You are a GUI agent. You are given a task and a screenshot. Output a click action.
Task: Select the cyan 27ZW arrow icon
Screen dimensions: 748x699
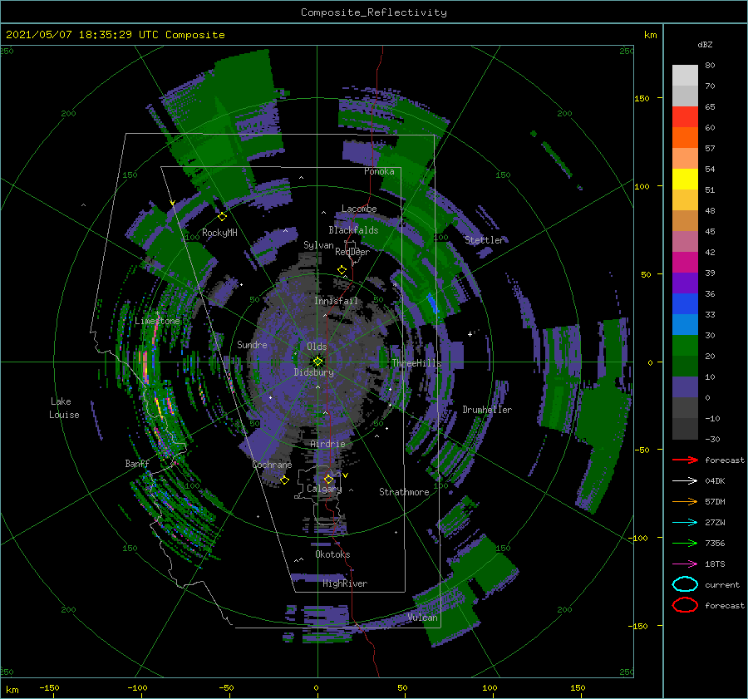685,523
